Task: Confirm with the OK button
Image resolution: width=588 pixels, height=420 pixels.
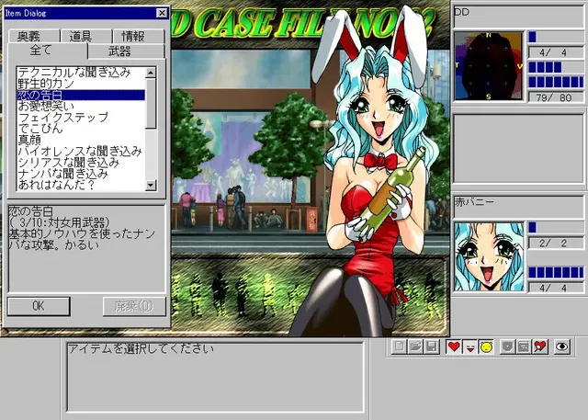Action: point(39,306)
